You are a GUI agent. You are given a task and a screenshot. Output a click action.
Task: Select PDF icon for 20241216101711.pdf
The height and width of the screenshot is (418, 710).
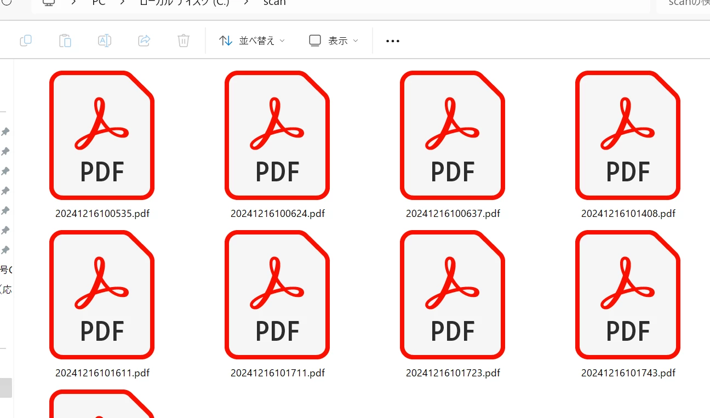[x=277, y=295]
